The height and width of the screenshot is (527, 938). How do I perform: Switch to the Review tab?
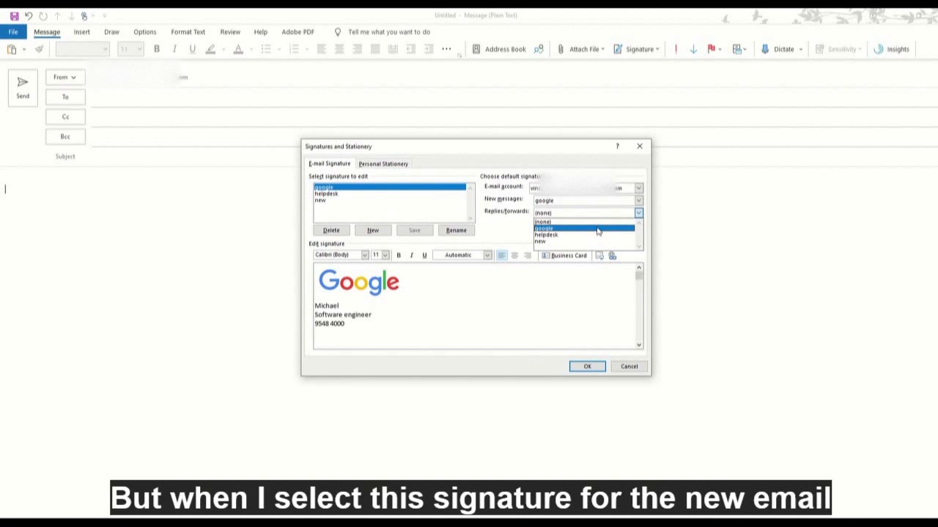(230, 31)
